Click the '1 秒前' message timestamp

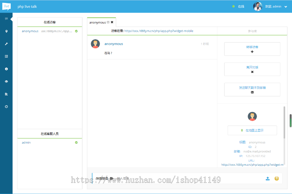click(205, 44)
